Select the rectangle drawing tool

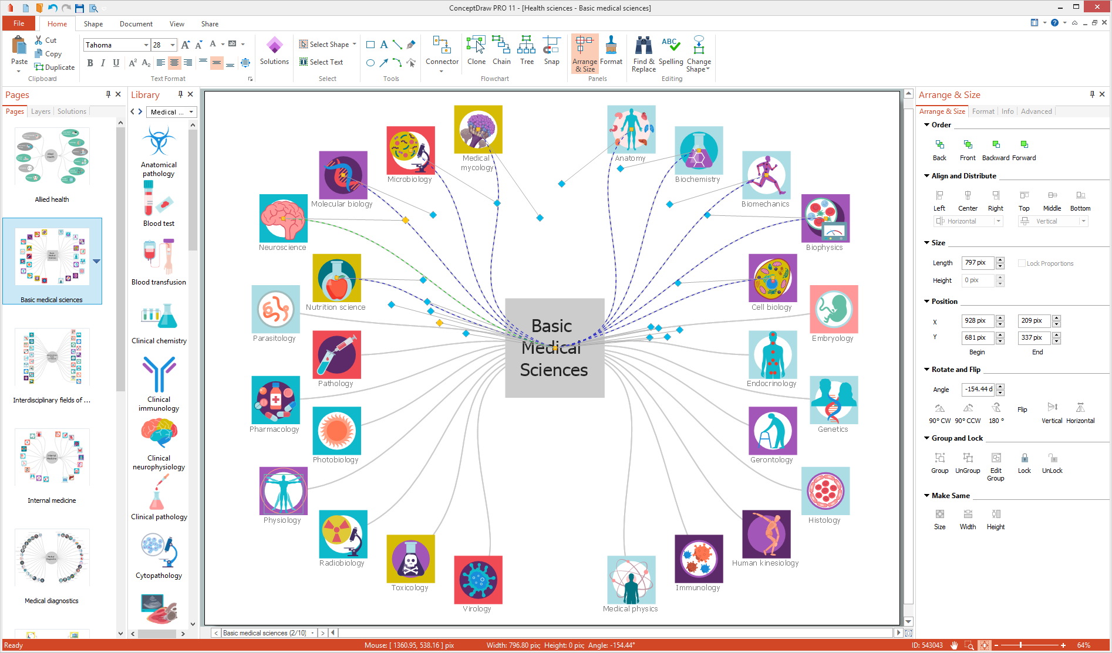coord(370,45)
